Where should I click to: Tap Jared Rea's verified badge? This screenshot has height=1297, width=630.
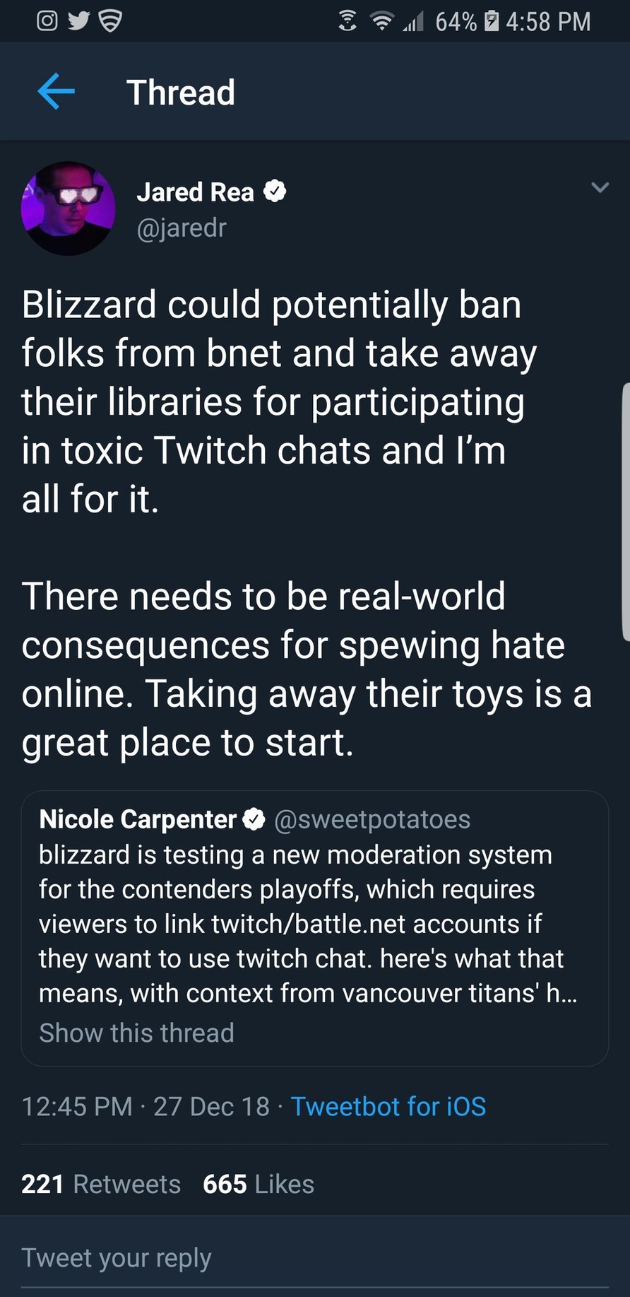click(275, 192)
